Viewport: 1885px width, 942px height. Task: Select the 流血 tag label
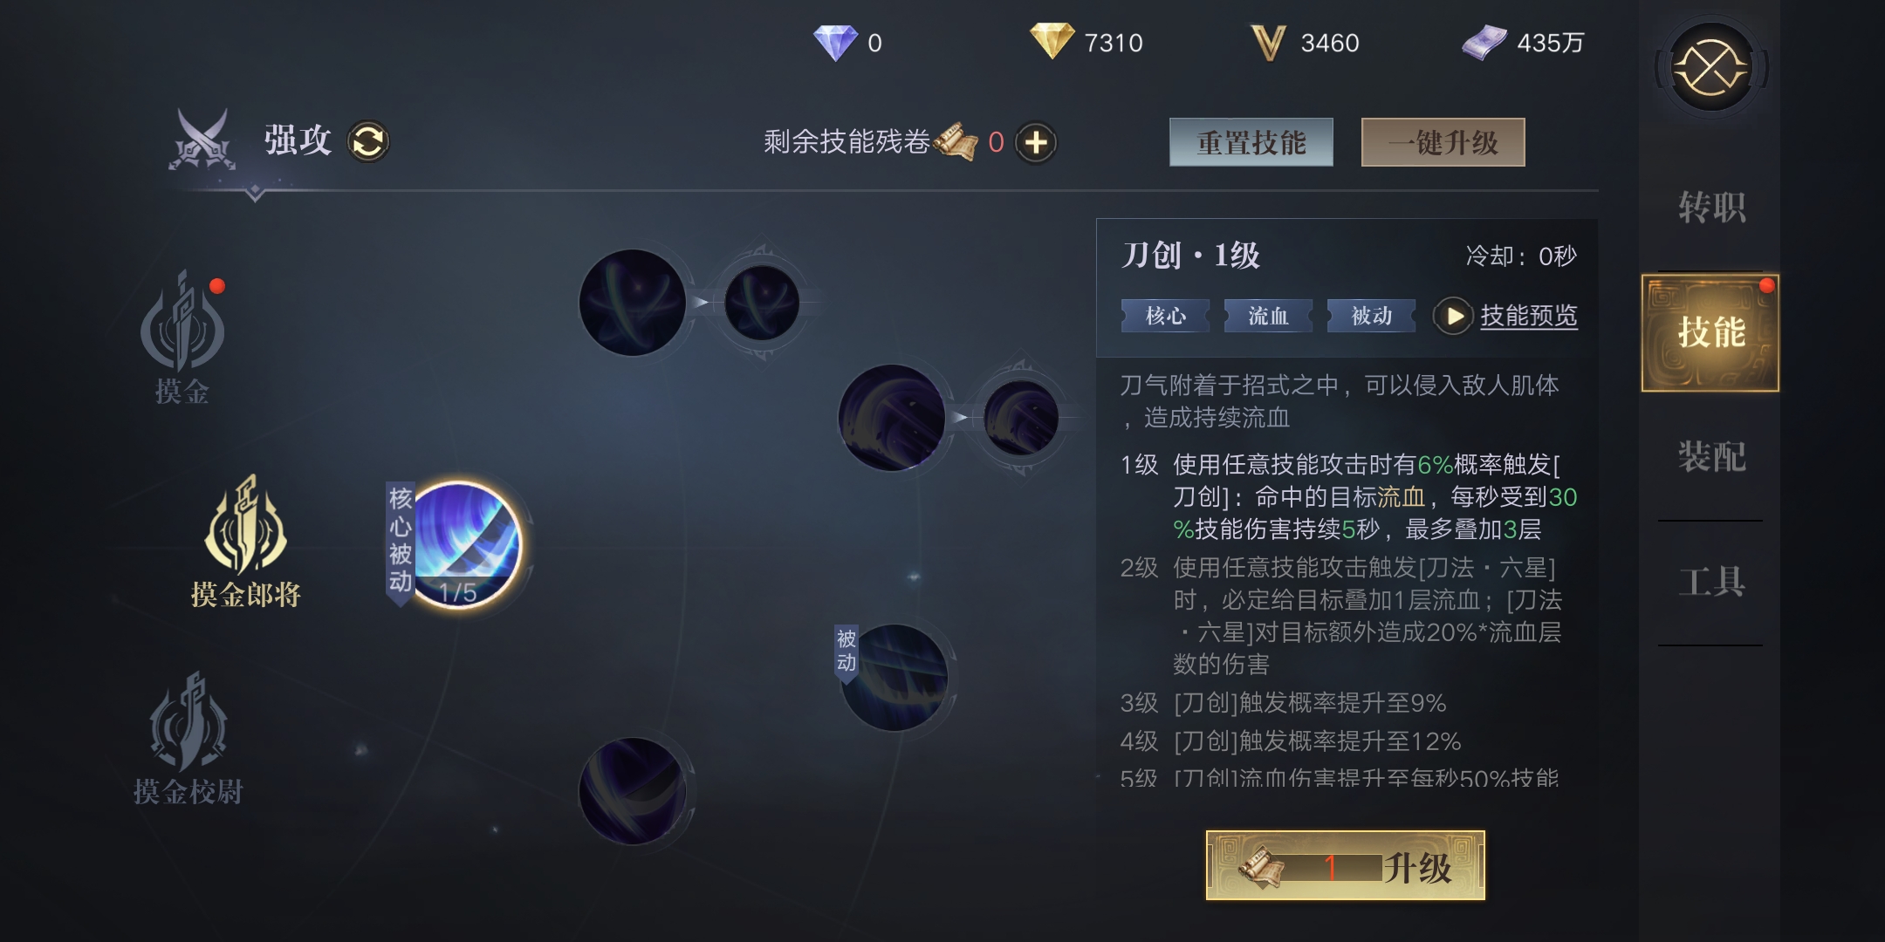click(x=1268, y=316)
